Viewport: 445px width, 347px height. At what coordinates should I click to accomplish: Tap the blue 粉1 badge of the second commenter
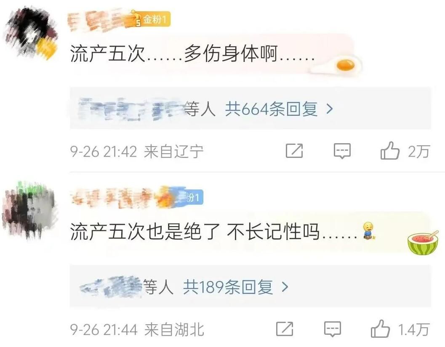(194, 197)
